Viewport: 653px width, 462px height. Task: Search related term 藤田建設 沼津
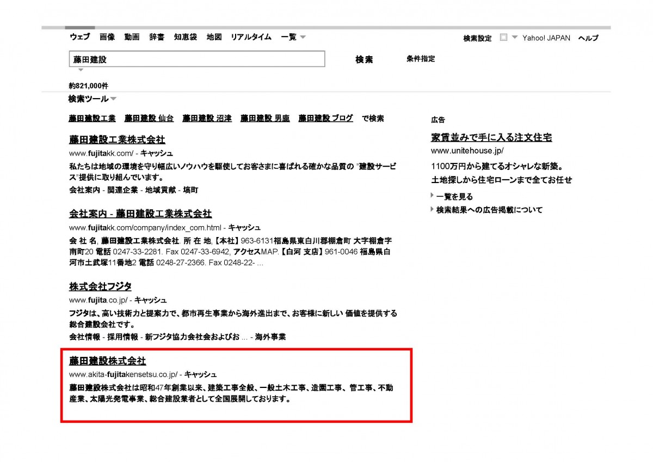207,118
